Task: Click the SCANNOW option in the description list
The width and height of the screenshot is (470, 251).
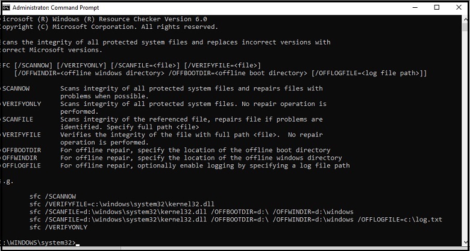Action: 16,88
